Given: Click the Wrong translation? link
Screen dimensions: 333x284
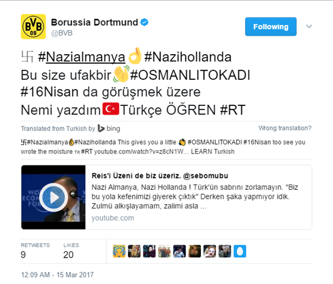Looking at the screenshot, I should click(x=285, y=128).
